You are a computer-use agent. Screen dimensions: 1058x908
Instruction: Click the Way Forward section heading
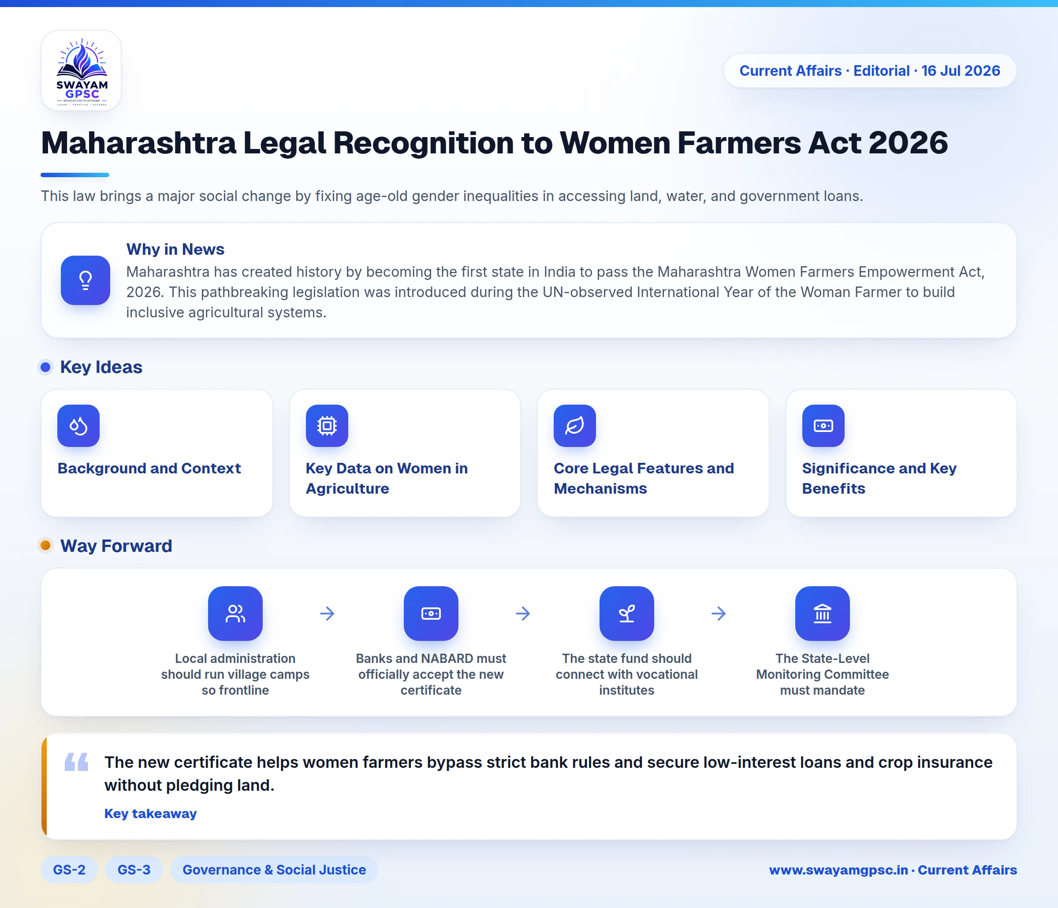coord(116,546)
